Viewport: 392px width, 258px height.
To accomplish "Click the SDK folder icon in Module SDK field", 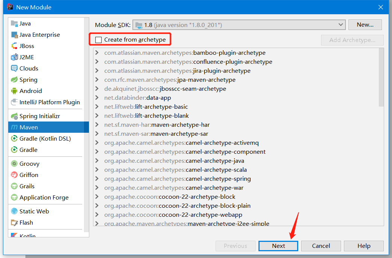I will click(x=139, y=25).
